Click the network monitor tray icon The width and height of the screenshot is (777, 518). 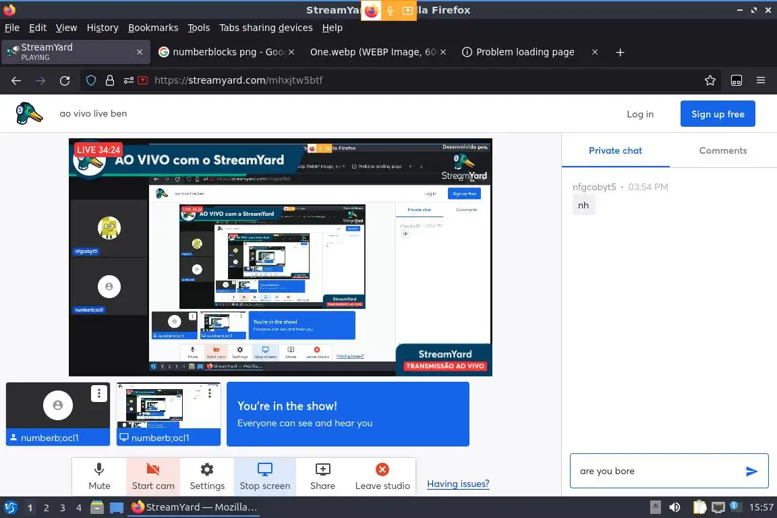tap(718, 507)
